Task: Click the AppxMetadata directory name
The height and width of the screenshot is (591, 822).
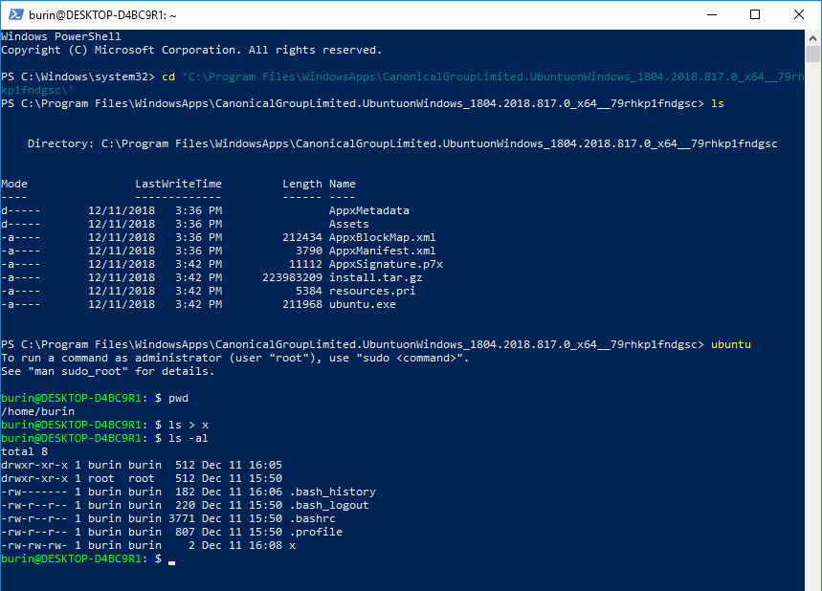Action: [x=368, y=210]
